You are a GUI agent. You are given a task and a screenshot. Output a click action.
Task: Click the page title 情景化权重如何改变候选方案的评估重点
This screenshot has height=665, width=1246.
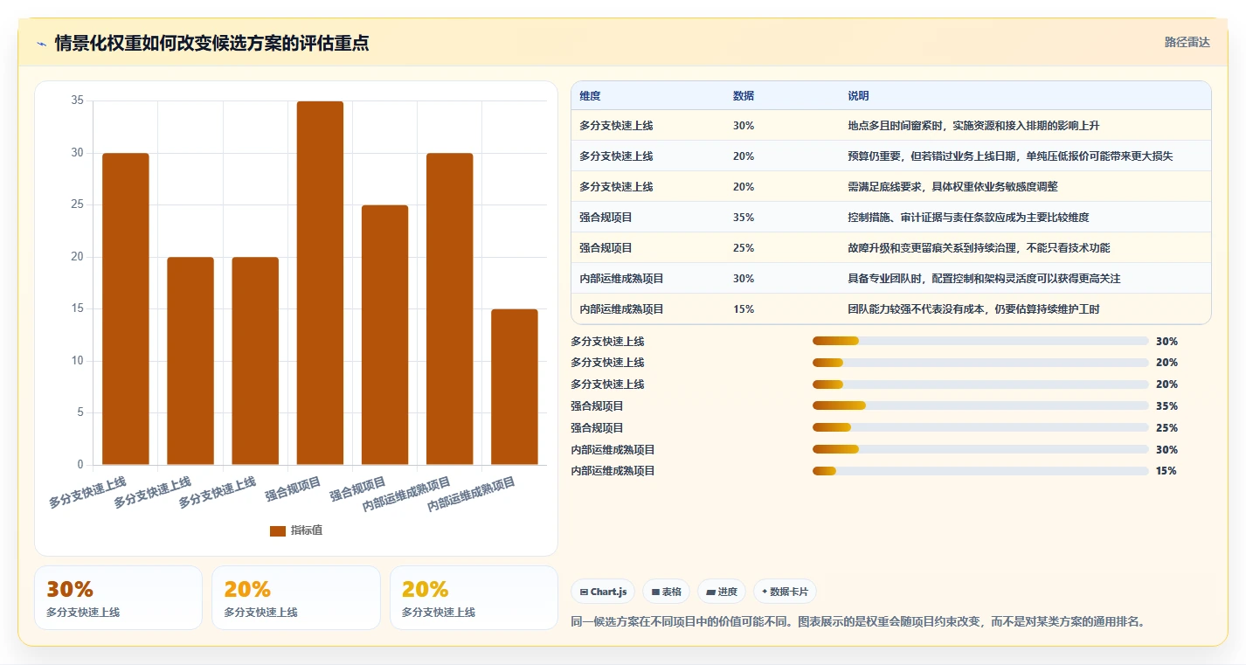211,43
